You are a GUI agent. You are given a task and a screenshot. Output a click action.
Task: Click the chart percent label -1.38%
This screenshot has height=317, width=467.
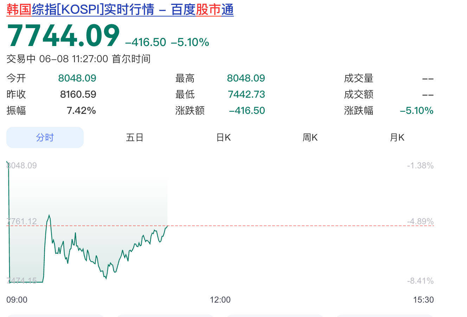pyautogui.click(x=420, y=166)
